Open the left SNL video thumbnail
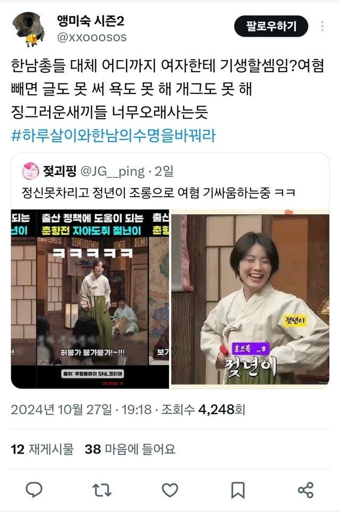340x515 pixels. pyautogui.click(x=90, y=299)
